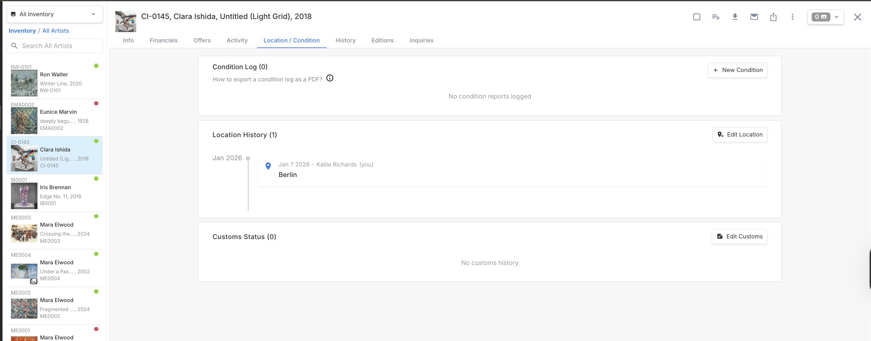Click the New Condition button

point(737,70)
